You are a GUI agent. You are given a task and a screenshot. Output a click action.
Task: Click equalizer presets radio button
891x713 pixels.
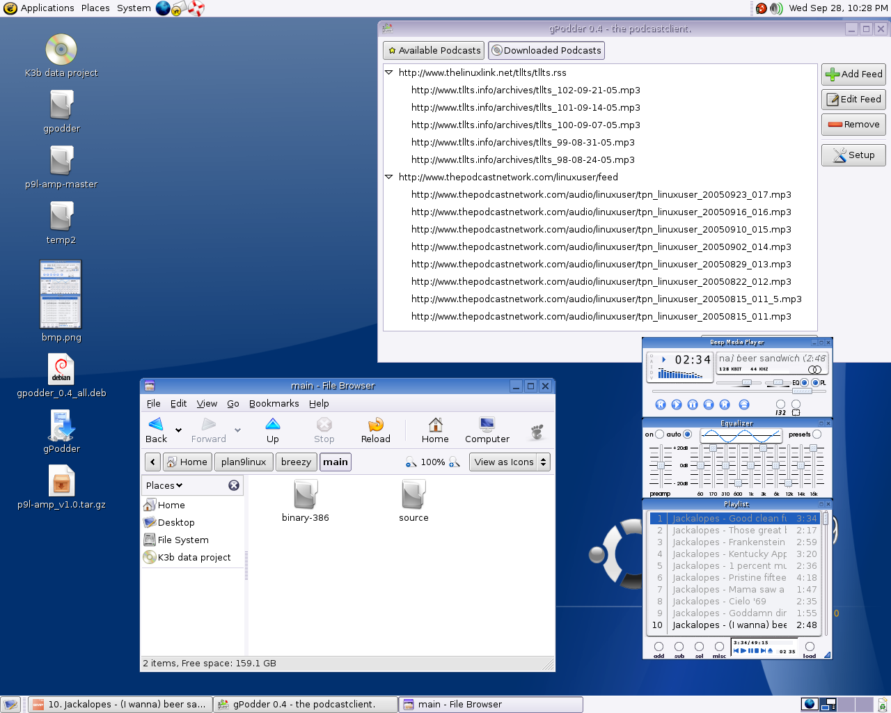(817, 434)
